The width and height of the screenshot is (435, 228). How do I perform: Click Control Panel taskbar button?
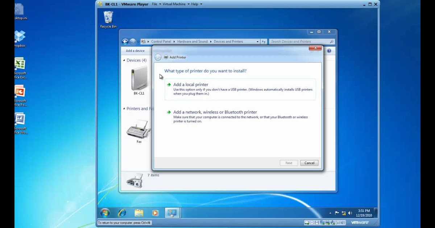[x=172, y=213]
